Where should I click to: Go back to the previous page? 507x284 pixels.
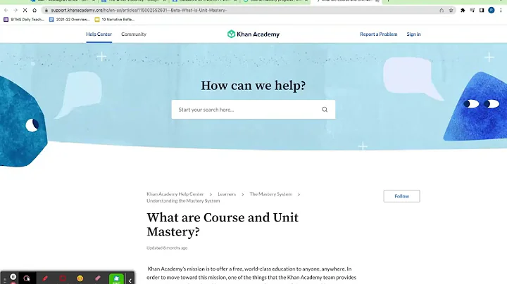point(6,11)
